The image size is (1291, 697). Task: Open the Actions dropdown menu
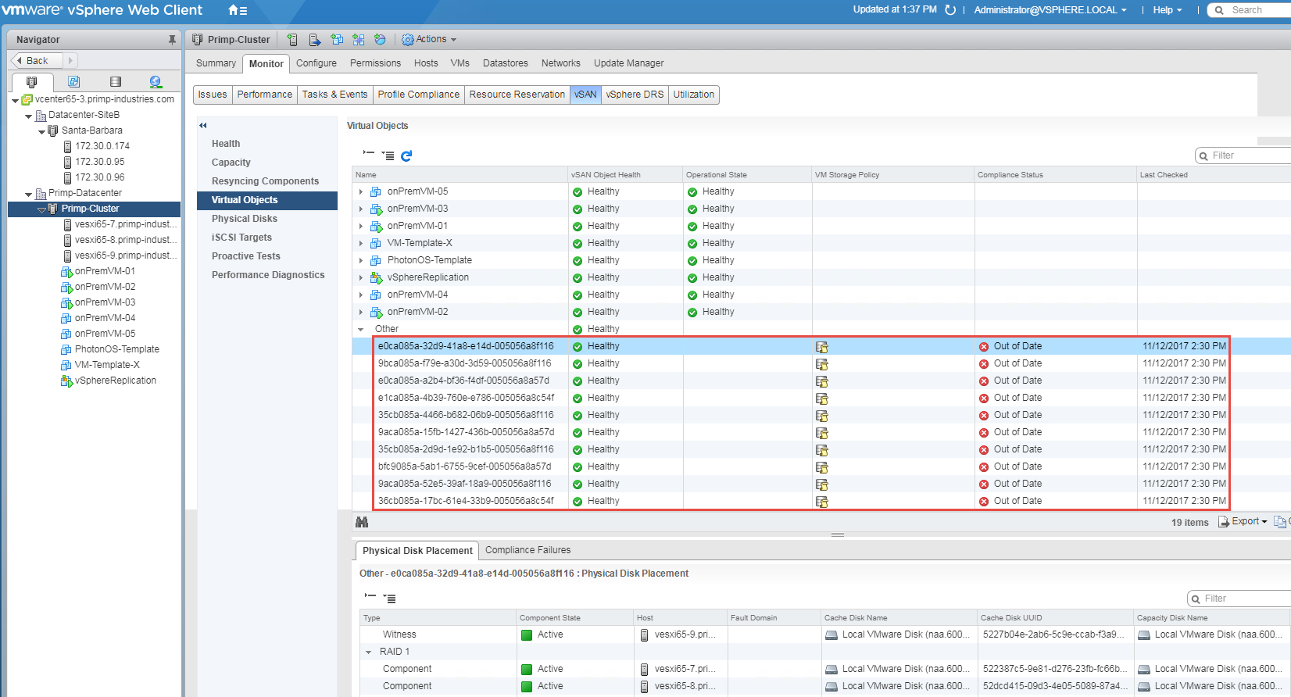(x=429, y=40)
